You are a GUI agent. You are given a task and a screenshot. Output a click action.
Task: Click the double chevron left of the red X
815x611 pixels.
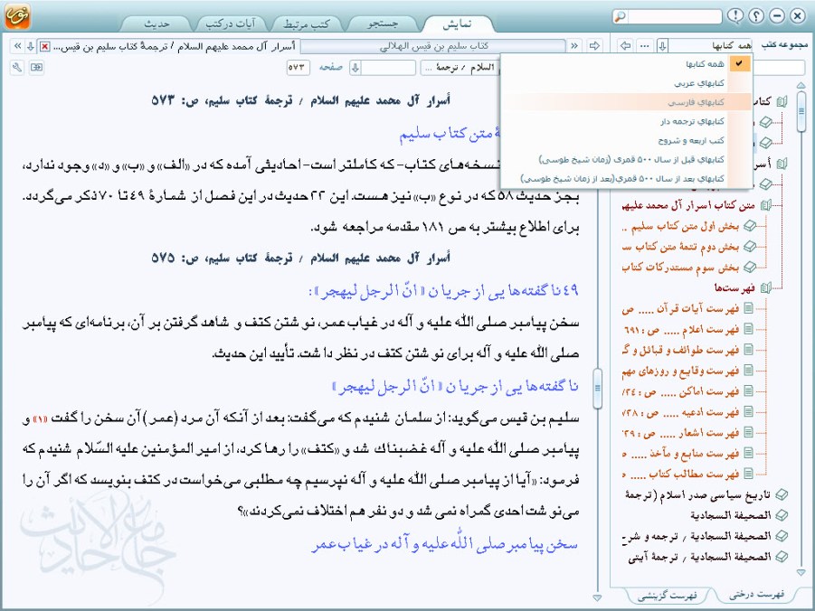click(x=18, y=46)
